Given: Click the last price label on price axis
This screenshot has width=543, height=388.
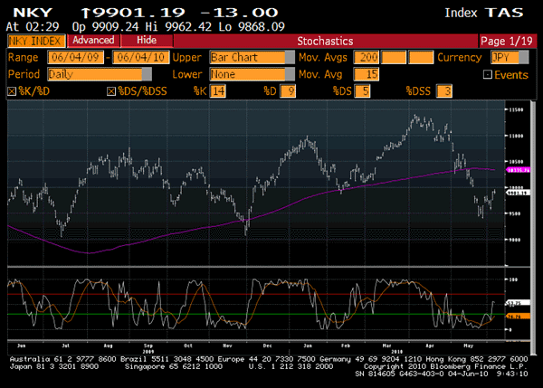Looking at the screenshot, I should point(518,193).
